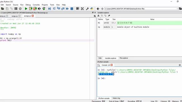Save the current file with the floppy icon

pyautogui.click(x=7, y=9)
